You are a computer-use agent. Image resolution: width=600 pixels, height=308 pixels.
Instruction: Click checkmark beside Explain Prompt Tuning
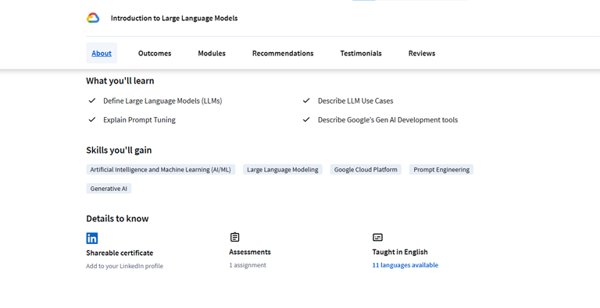pos(92,119)
